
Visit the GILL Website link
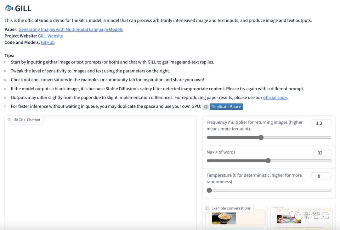[x=50, y=36]
